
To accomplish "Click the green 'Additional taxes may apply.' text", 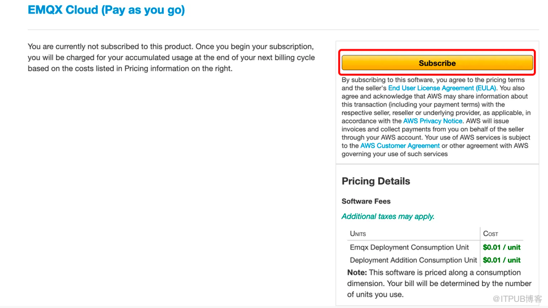I will (388, 216).
